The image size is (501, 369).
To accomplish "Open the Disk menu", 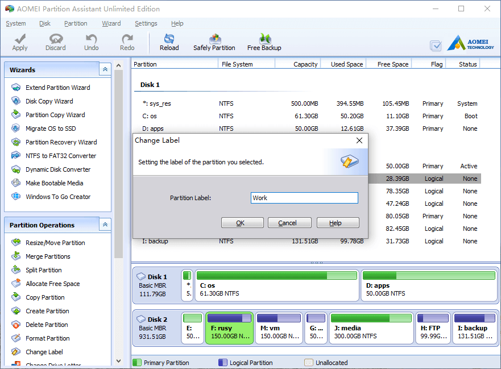I will [45, 23].
